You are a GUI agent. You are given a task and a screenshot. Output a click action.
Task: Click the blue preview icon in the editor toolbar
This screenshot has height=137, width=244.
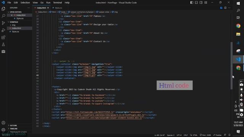coord(221,8)
